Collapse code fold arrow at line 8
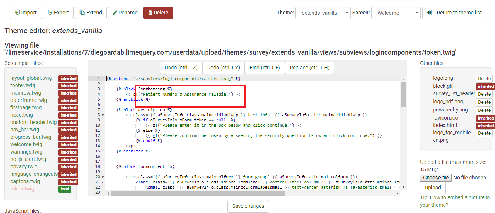 click(102, 115)
